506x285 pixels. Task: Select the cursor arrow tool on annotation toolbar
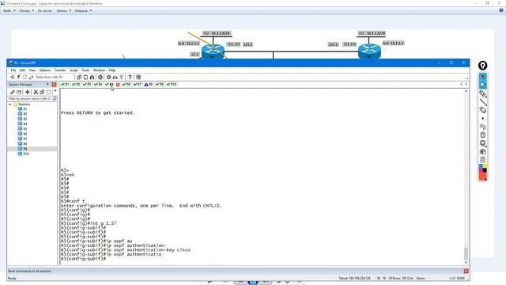[x=483, y=85]
